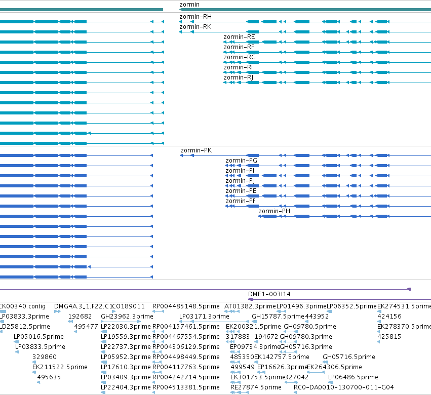Click the LP03833.3prime EST label
The width and height of the screenshot is (431, 395).
pos(24,317)
